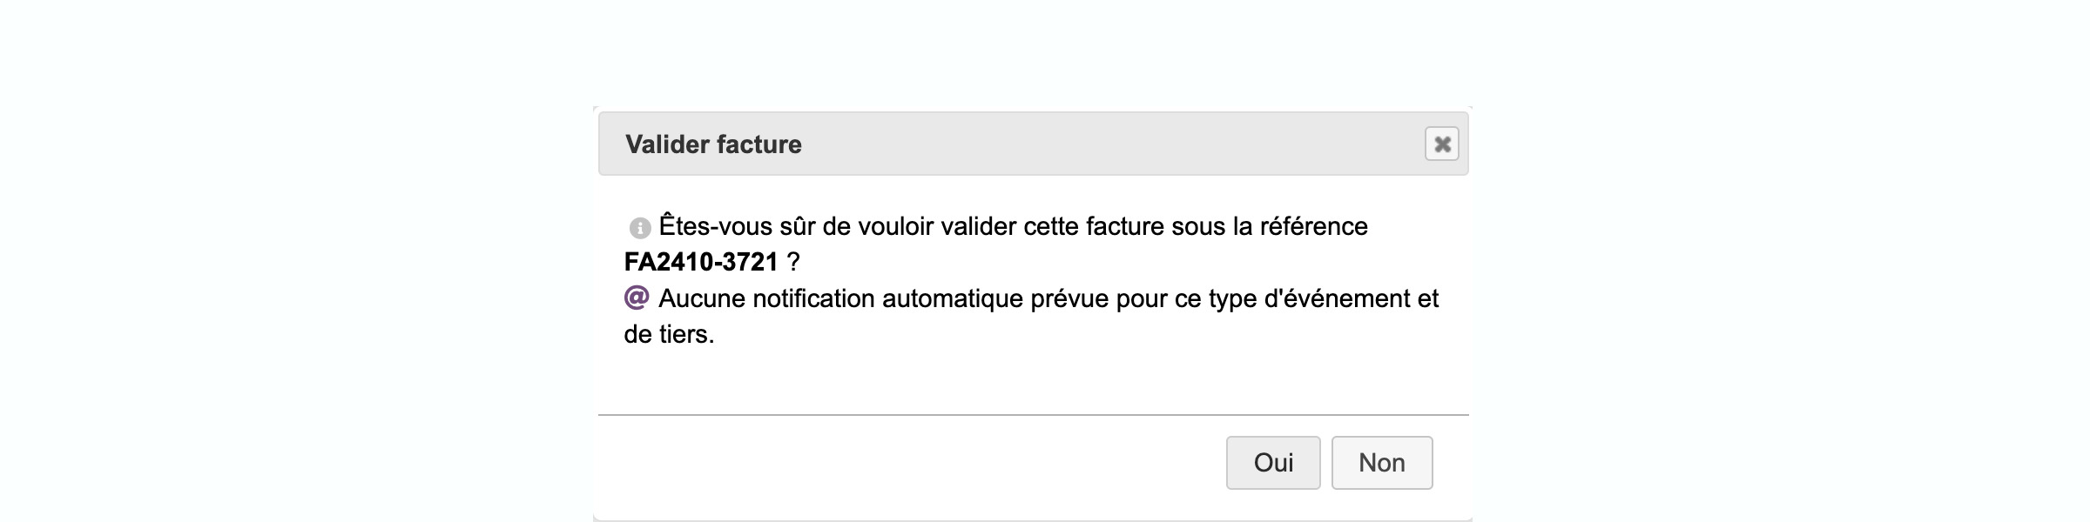
Task: Click the purple @ notification icon
Action: click(637, 298)
